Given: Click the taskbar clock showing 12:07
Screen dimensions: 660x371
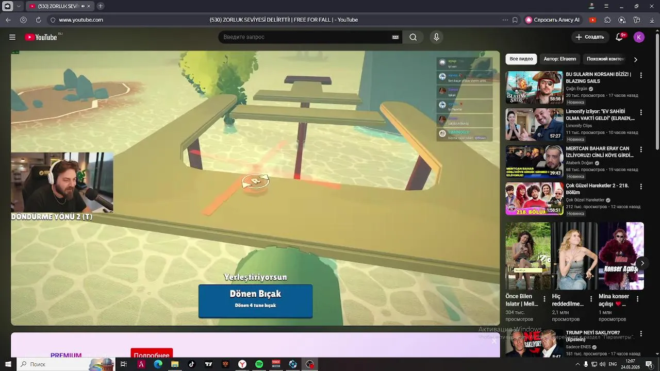Looking at the screenshot, I should click(x=631, y=364).
